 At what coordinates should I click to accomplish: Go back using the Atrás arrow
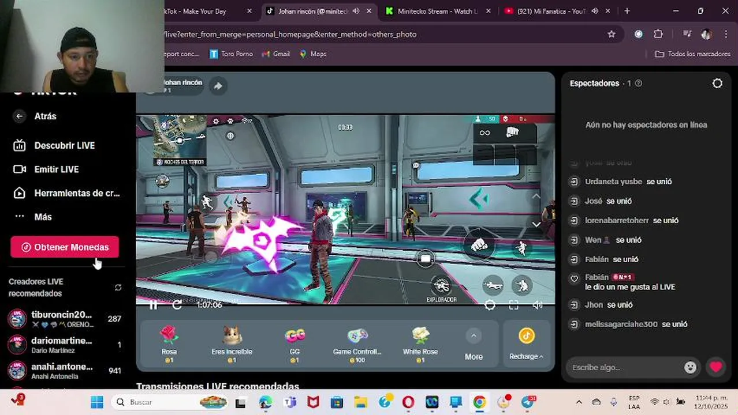click(20, 116)
